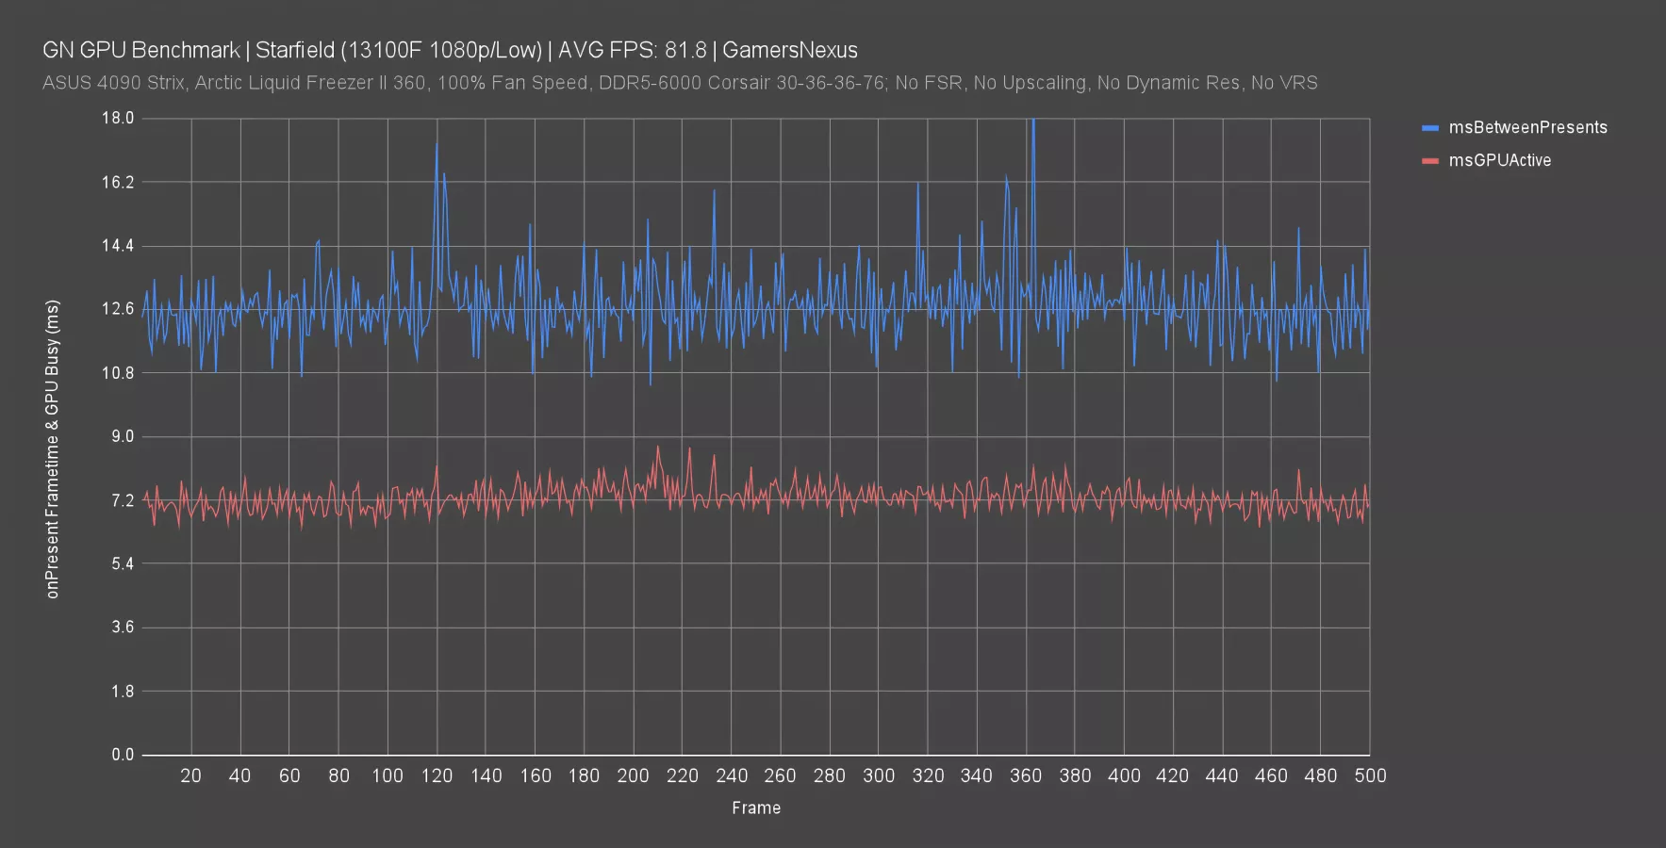
Task: Select the msBetweenPresents legend label
Action: point(1527,128)
